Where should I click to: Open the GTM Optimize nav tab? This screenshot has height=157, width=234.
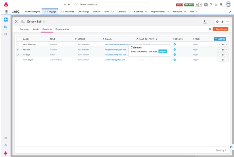tap(67, 12)
